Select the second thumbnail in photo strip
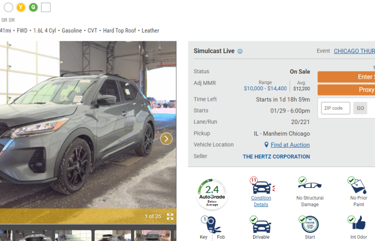 pyautogui.click(x=34, y=235)
